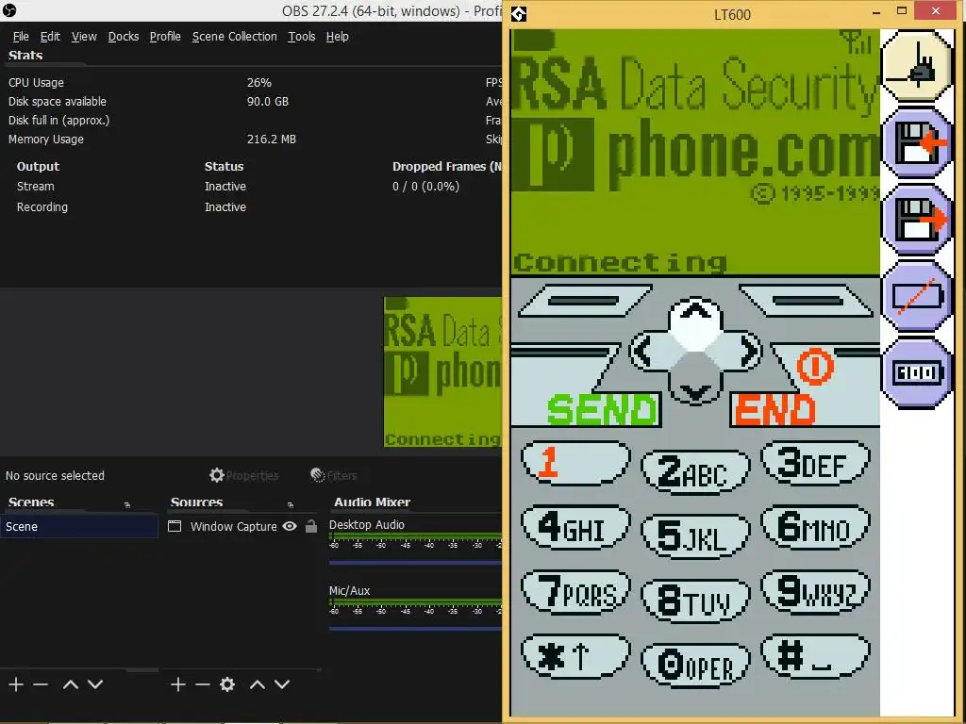Viewport: 966px width, 724px height.
Task: Toggle visibility of Window Capture source
Action: click(290, 526)
